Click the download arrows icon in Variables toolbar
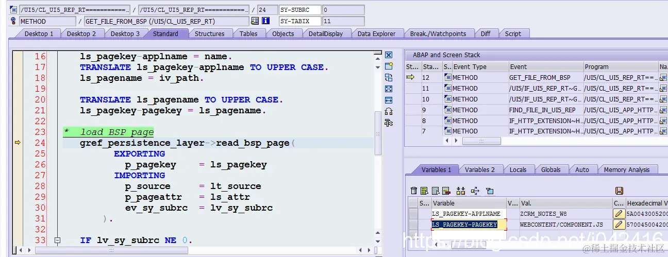The image size is (668, 257). pyautogui.click(x=461, y=191)
